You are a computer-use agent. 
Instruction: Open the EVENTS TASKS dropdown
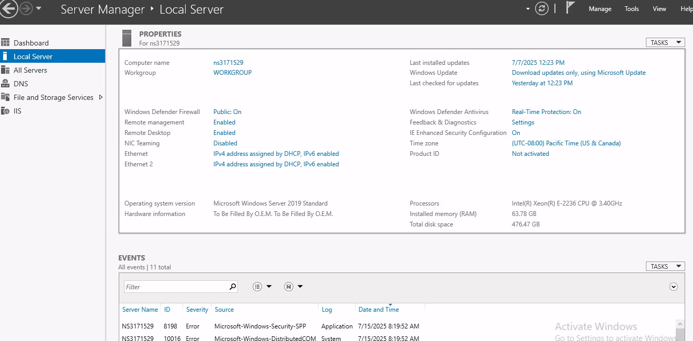click(665, 266)
